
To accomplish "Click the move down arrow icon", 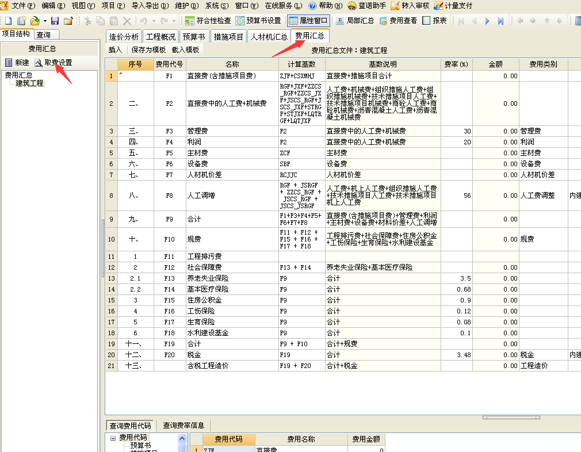I will (x=560, y=21).
